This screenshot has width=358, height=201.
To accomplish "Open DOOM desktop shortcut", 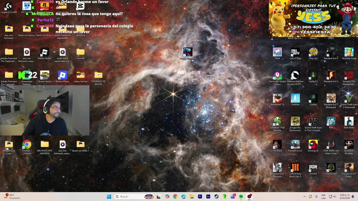I will click(x=313, y=169).
